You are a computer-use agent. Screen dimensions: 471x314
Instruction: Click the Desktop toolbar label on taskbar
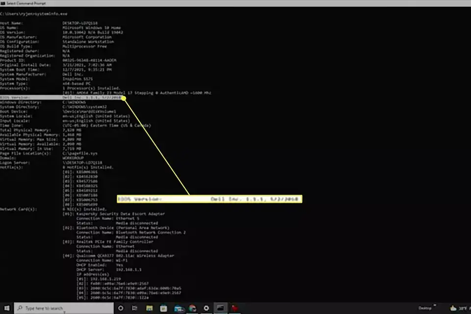[425, 308]
